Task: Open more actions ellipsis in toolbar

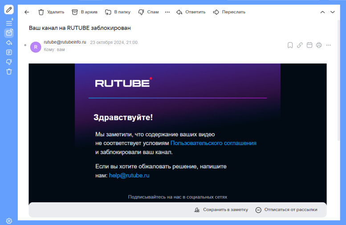Action: [167, 12]
